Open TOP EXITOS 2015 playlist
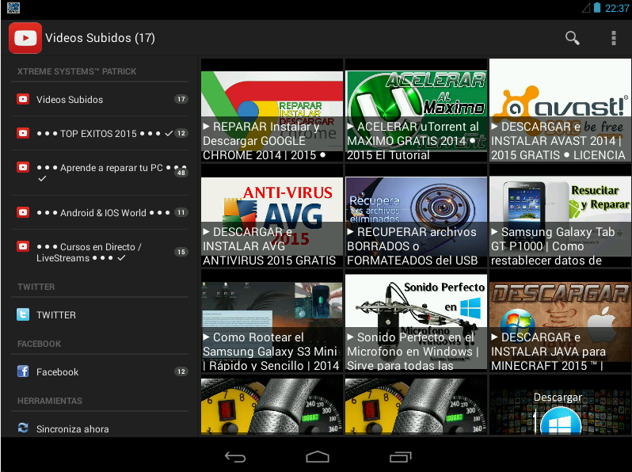The width and height of the screenshot is (632, 472). (100, 133)
